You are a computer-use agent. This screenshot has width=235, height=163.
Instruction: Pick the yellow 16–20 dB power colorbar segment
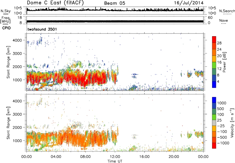(x=214, y=59)
